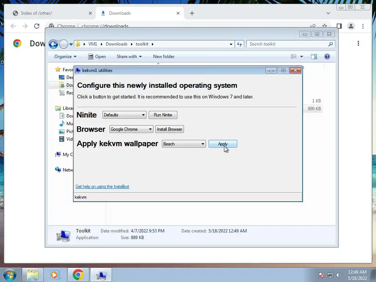
Task: Select Videos library in the navigation pane
Action: tap(66, 139)
